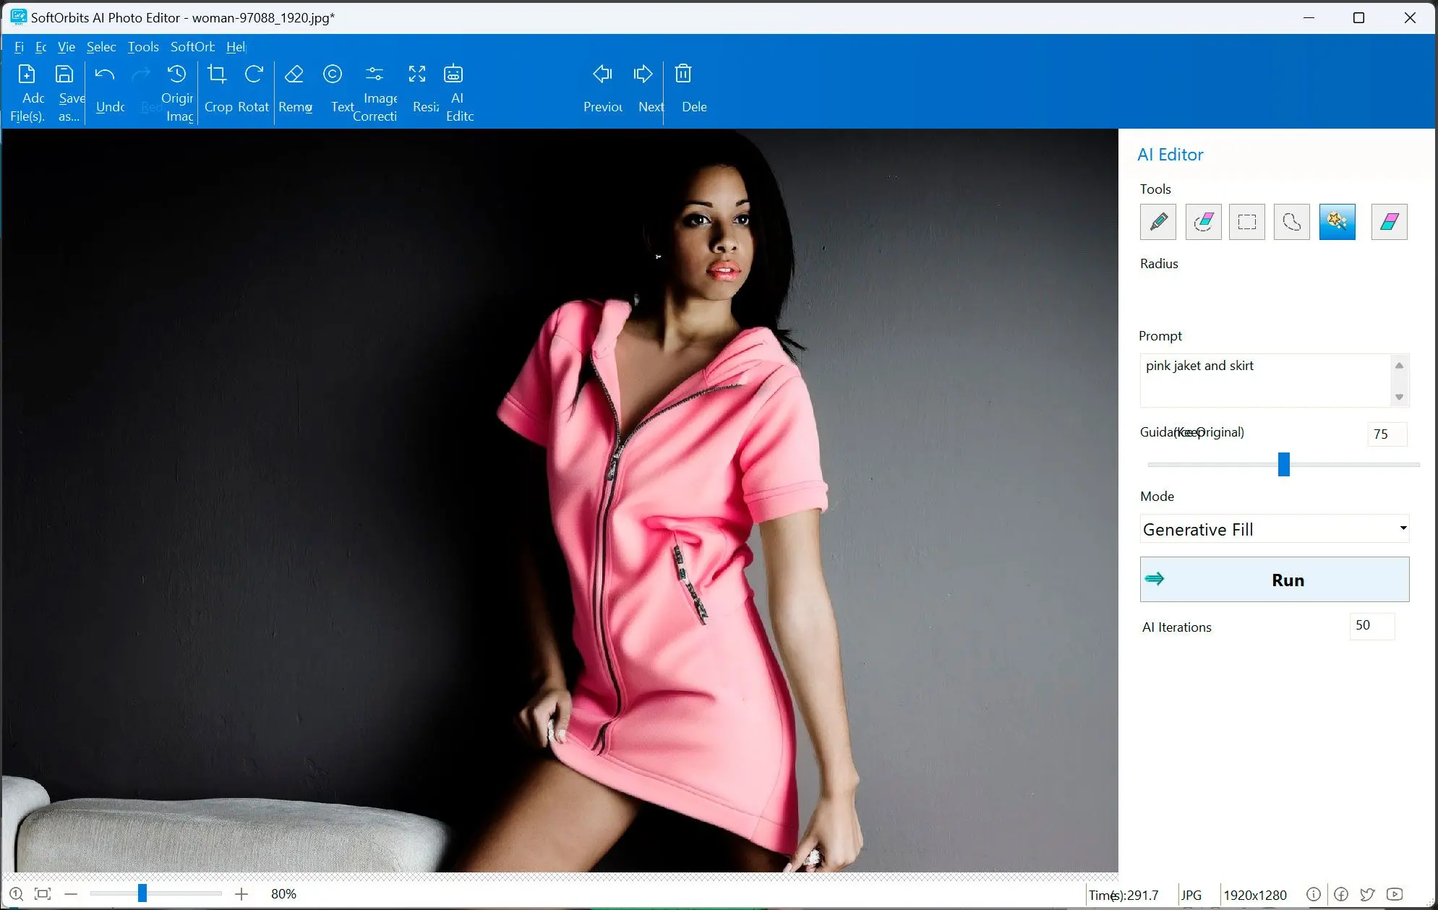This screenshot has width=1438, height=910.
Task: Select the lasso selection tool
Action: tap(1291, 221)
